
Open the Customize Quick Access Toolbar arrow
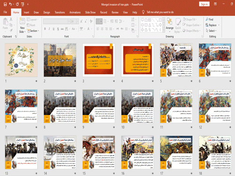(x=28, y=4)
